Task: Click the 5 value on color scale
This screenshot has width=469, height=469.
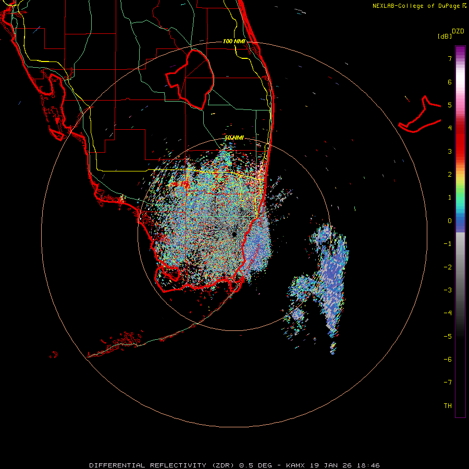Action: point(450,105)
